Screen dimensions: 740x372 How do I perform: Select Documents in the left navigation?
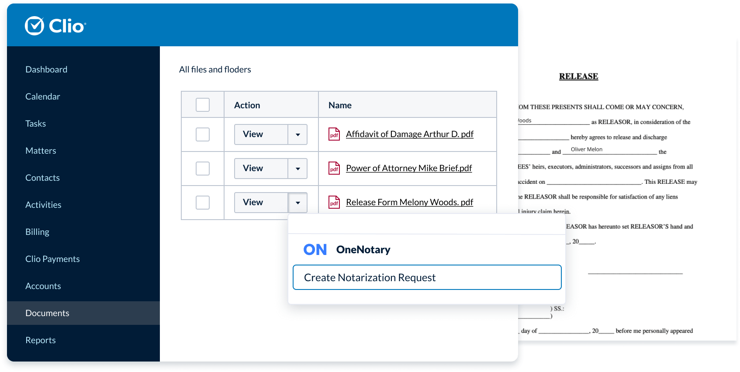pyautogui.click(x=47, y=313)
